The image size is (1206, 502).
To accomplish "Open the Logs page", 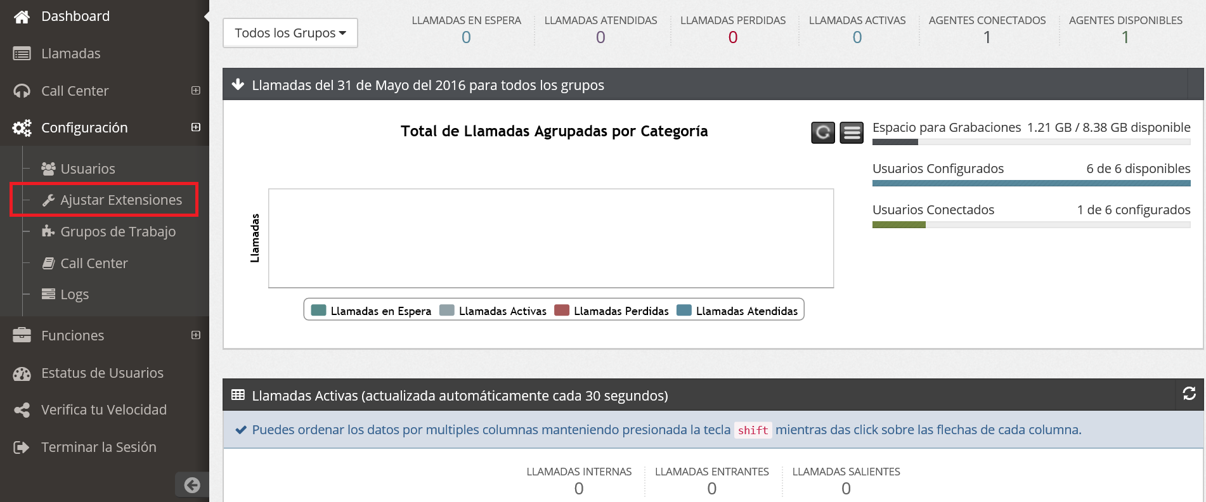I will [74, 294].
